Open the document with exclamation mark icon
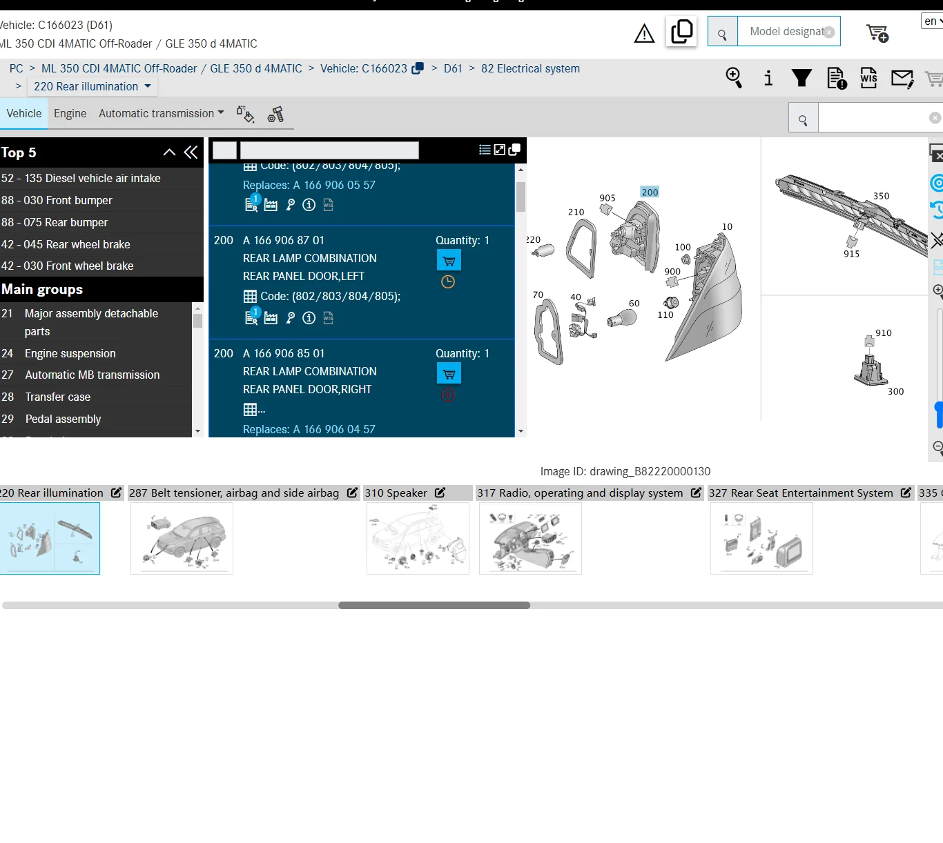This screenshot has height=843, width=943. (837, 78)
